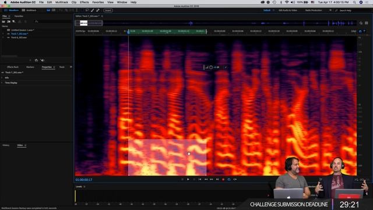Open the Window menu
Viewport: 373px width, 210px height.
[x=122, y=2]
